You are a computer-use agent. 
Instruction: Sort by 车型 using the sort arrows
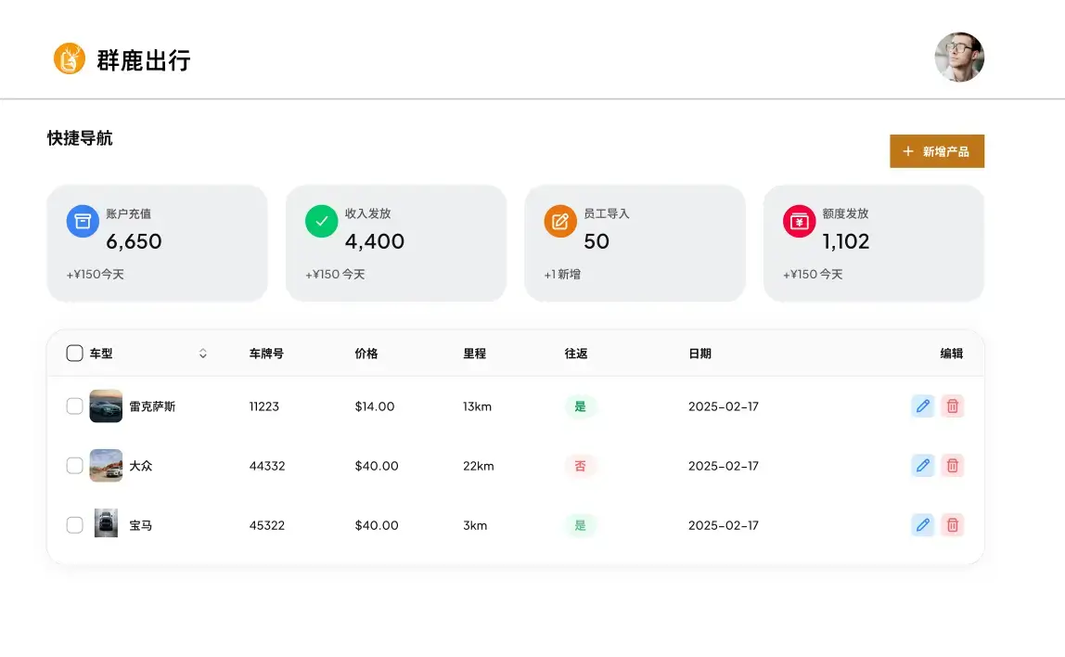click(x=203, y=354)
